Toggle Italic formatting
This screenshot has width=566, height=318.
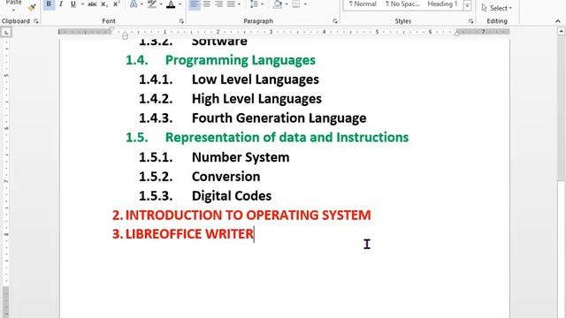click(x=61, y=4)
